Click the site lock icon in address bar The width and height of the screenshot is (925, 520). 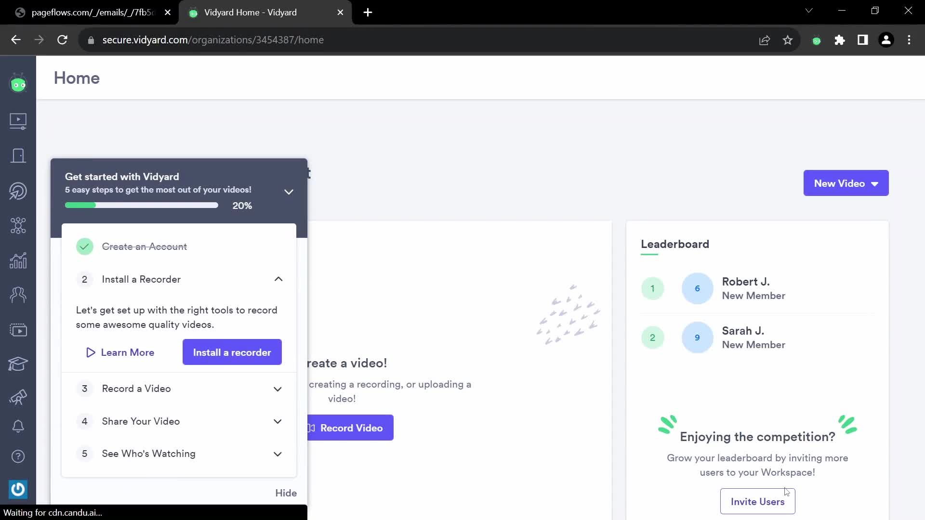pyautogui.click(x=91, y=40)
